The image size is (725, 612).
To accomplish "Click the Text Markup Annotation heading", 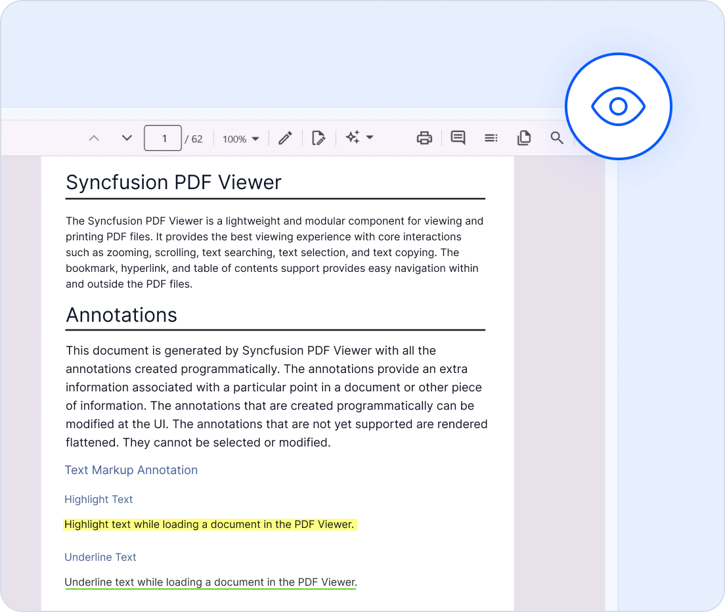I will [131, 470].
